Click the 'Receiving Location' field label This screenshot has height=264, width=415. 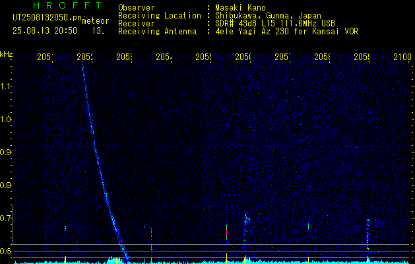[160, 16]
